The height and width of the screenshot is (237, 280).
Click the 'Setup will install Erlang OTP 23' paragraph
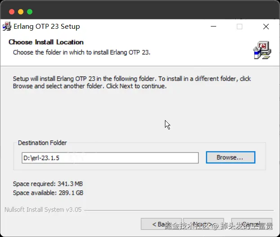pos(132,82)
